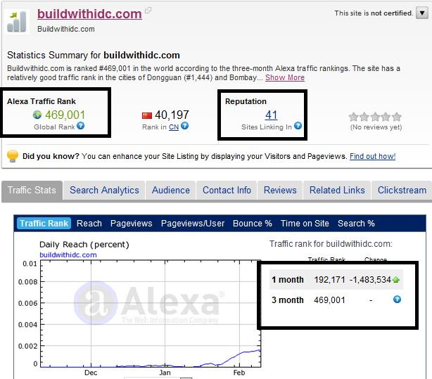
Task: Open the Audience tab
Action: 171,190
